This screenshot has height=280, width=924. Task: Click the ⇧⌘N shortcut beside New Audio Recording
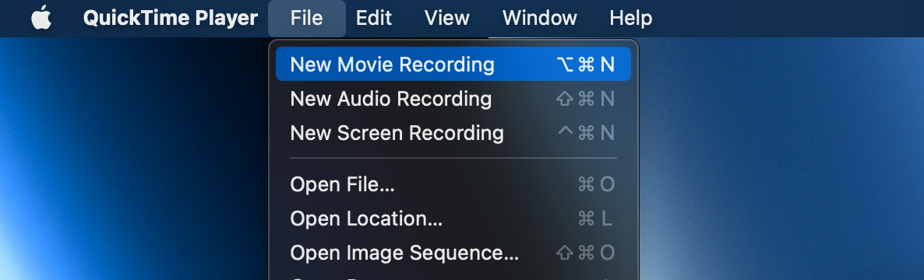[x=585, y=98]
